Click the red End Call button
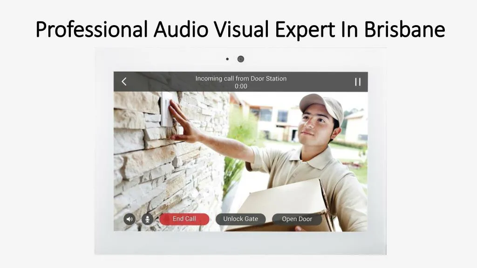The image size is (477, 268). tap(184, 219)
